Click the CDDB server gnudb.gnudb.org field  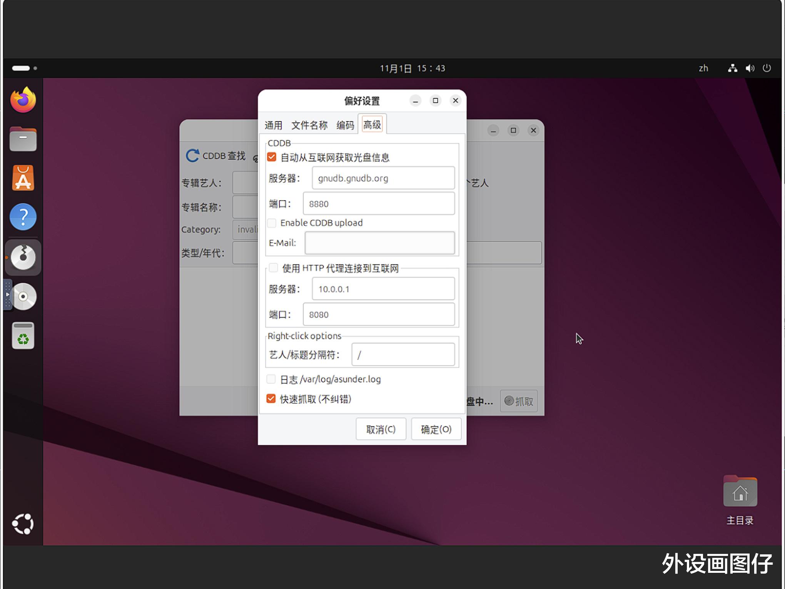pos(383,178)
